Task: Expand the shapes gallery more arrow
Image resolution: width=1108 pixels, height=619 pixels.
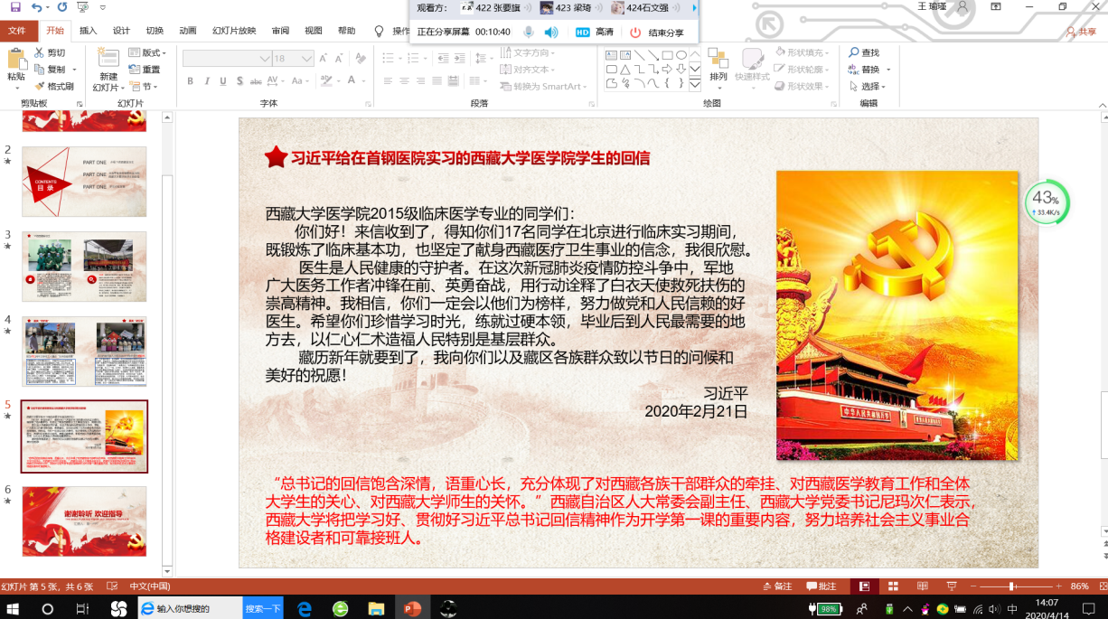Action: tap(695, 85)
